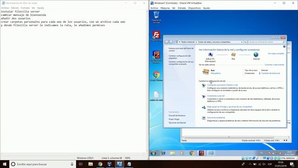
Task: Open Chrome from the Windows 7 taskbar
Action: click(x=192, y=153)
